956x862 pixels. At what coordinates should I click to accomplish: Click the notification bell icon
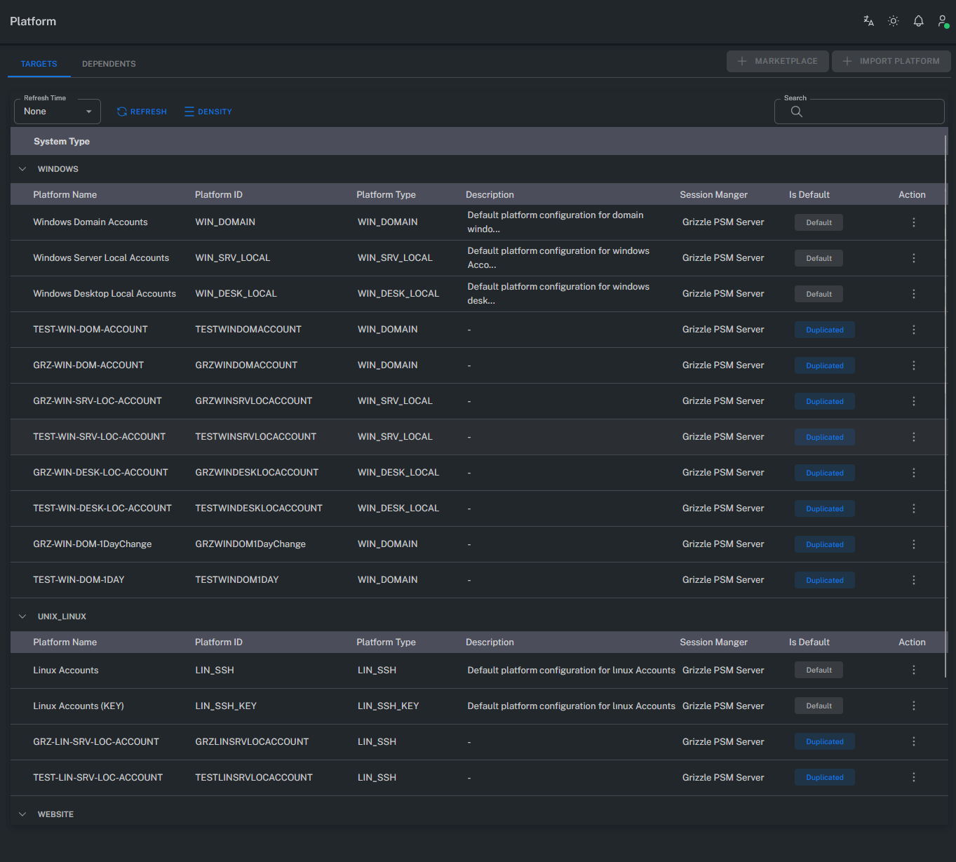918,21
